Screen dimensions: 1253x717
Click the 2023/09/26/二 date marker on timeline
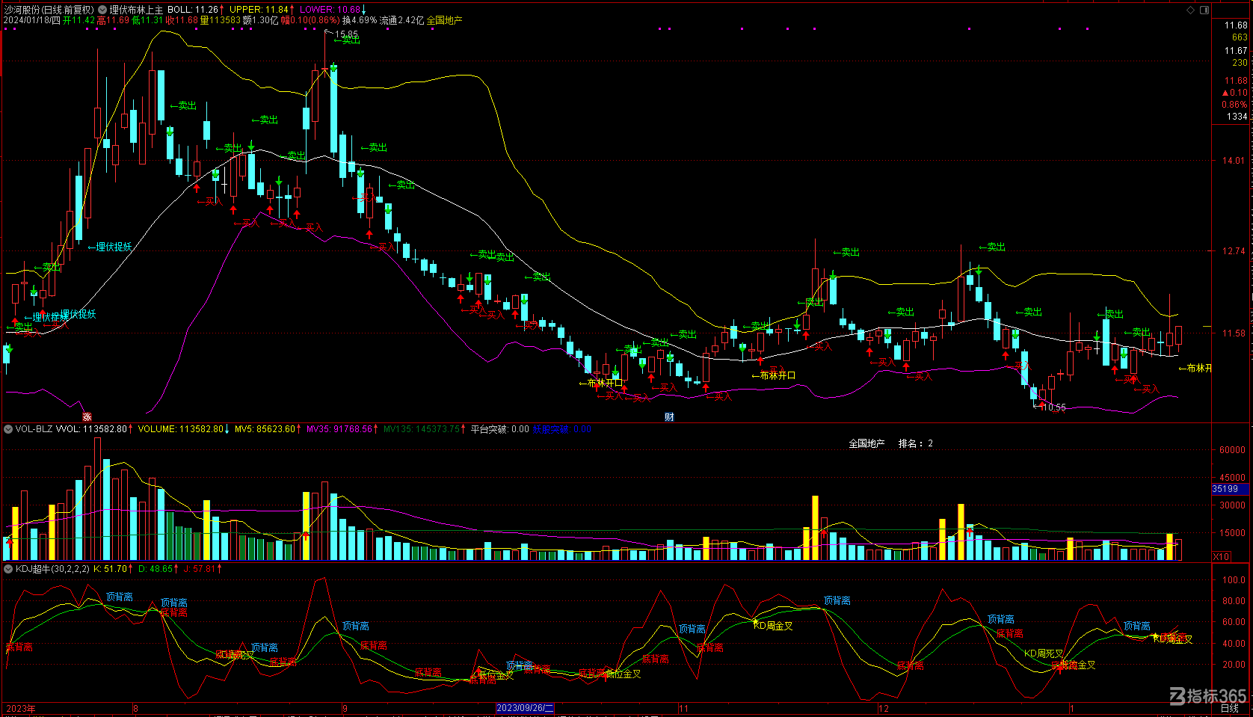pos(525,708)
